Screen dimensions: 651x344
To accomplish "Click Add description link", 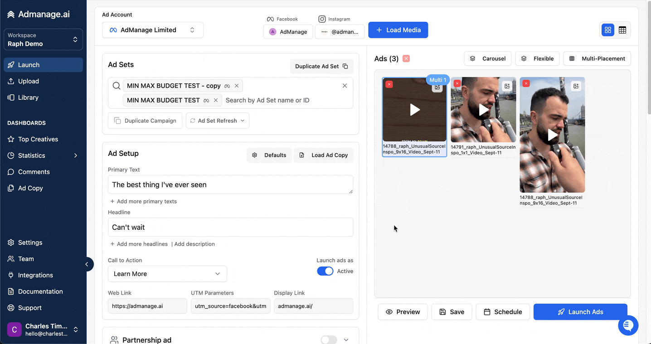I will (194, 244).
